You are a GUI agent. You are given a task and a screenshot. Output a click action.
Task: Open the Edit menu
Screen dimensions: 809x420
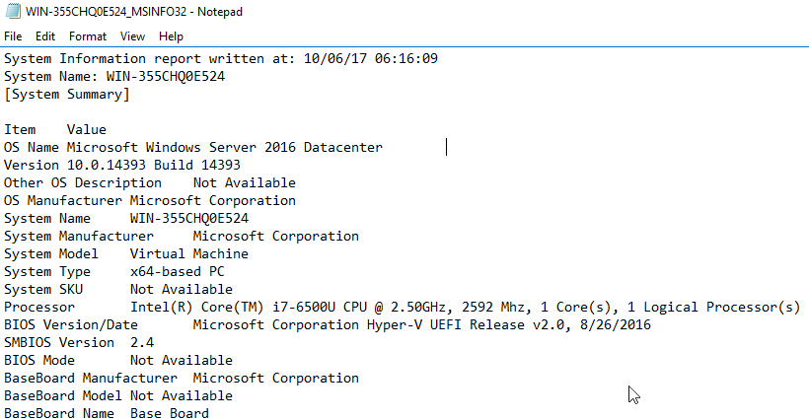click(45, 36)
